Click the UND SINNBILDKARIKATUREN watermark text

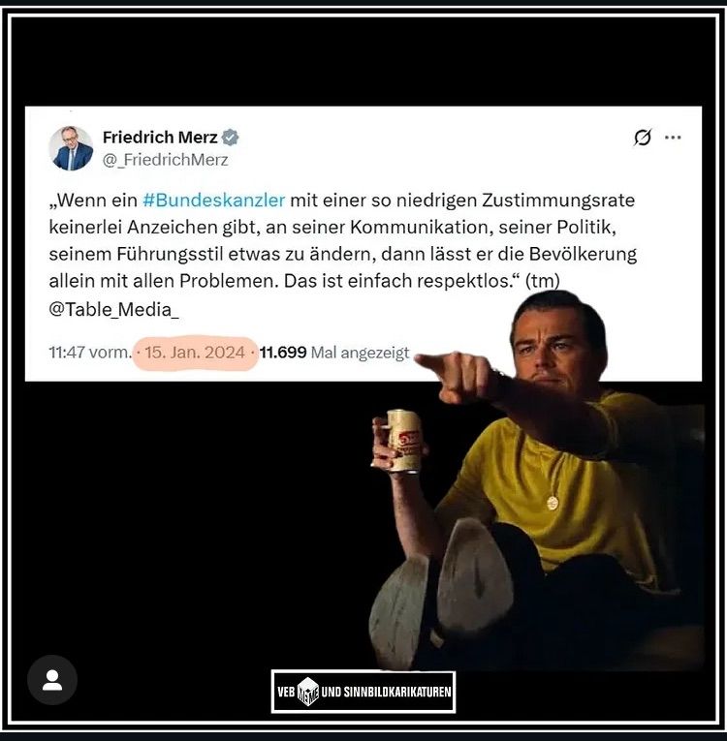(387, 693)
